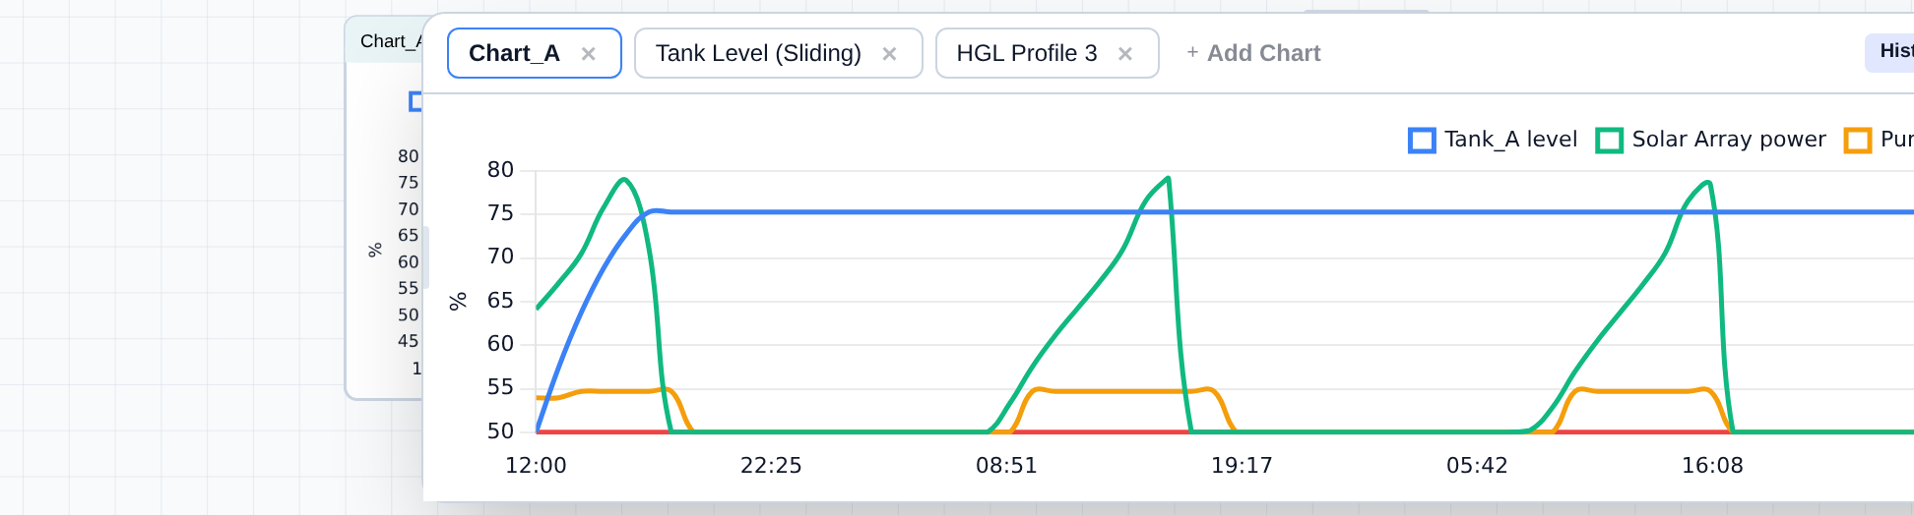Close the HGL Profile 3 tab
1914x515 pixels.
click(x=1125, y=54)
